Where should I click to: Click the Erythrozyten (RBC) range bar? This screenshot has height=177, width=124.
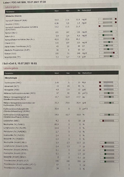click(x=108, y=82)
